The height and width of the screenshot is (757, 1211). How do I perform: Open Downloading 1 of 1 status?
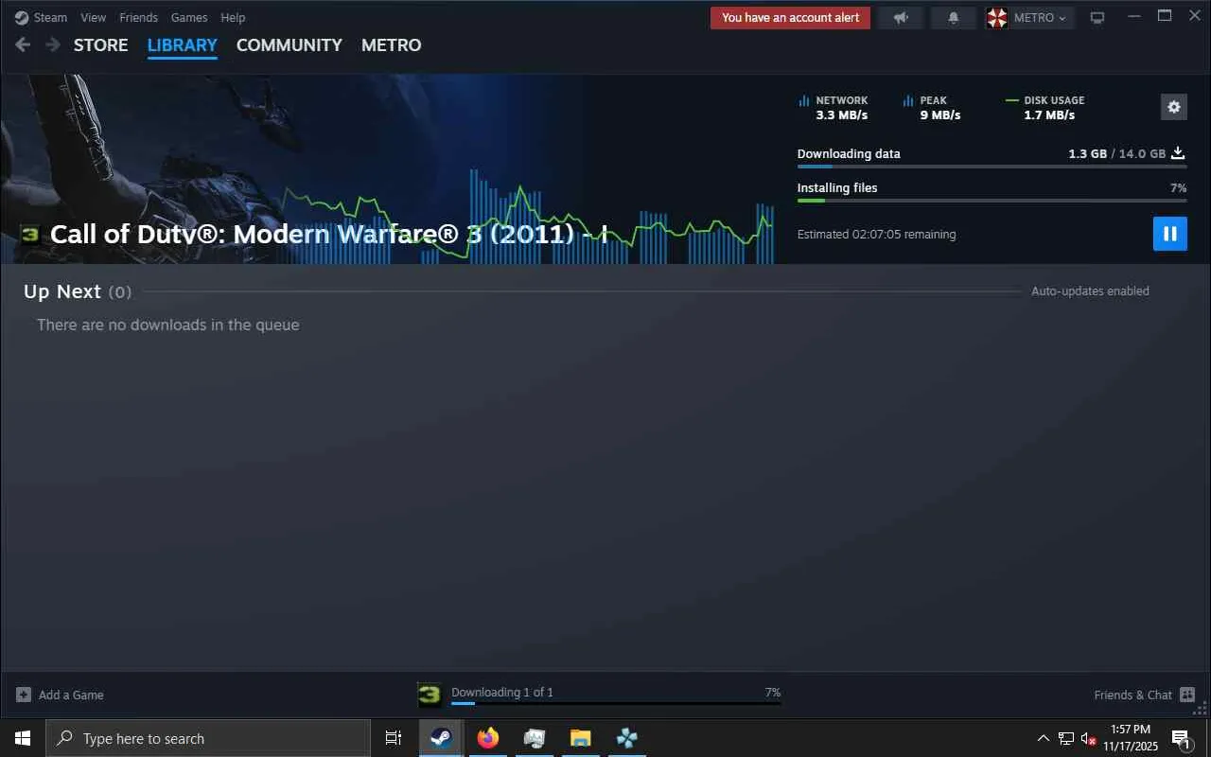tap(502, 693)
